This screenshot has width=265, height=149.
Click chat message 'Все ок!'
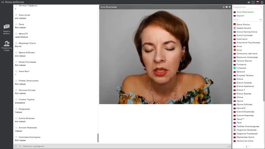click(x=18, y=46)
